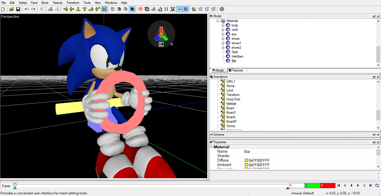
Task: Click the axis orientation toggle icon
Action: click(179, 9)
